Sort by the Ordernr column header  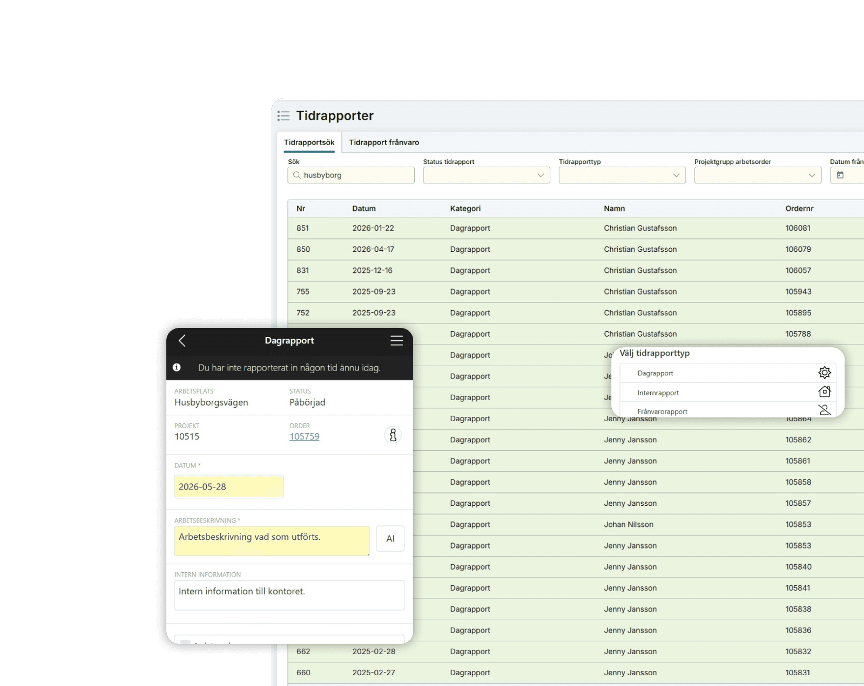[799, 209]
